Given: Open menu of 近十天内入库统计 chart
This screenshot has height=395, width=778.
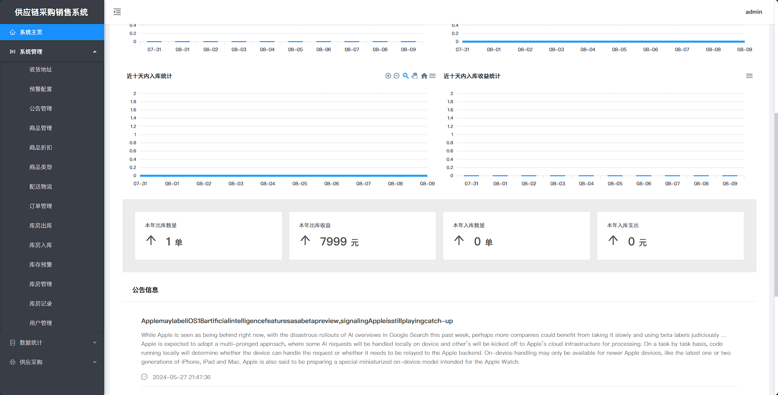Looking at the screenshot, I should 433,76.
